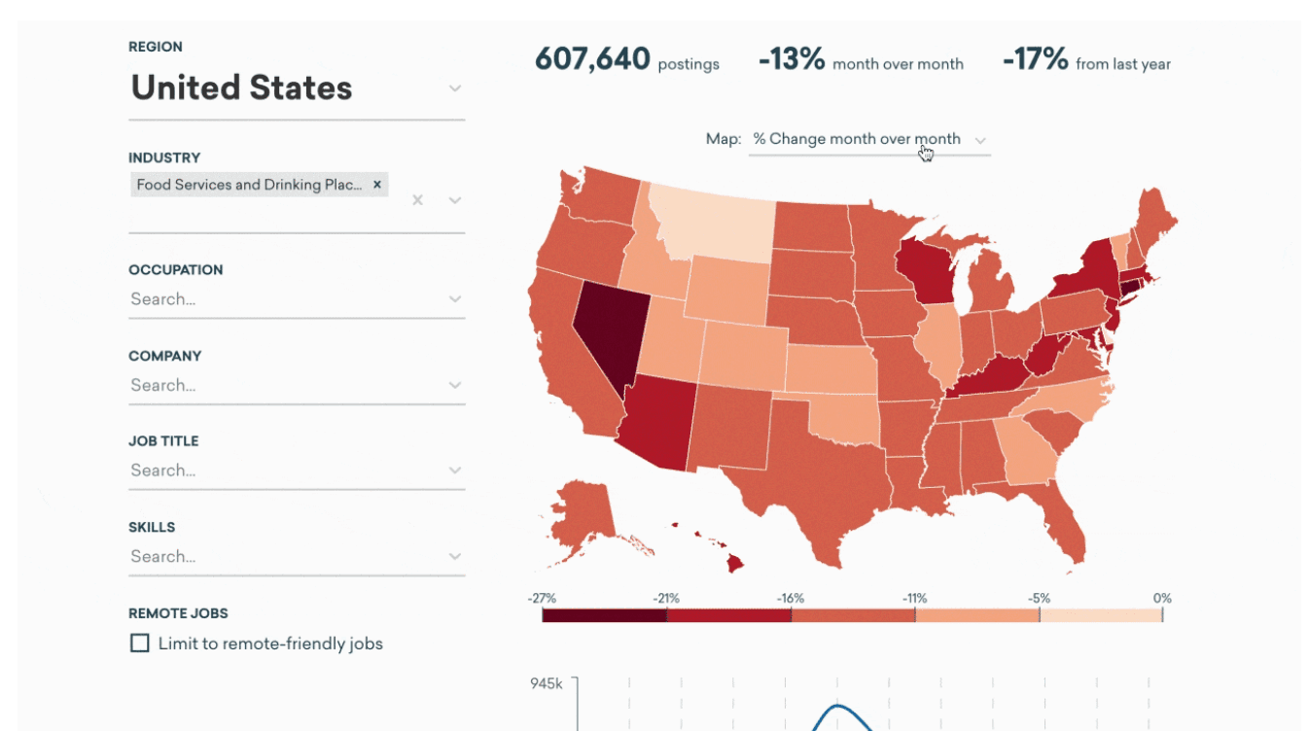
Task: Expand the Industry dropdown chevron
Action: pos(454,200)
